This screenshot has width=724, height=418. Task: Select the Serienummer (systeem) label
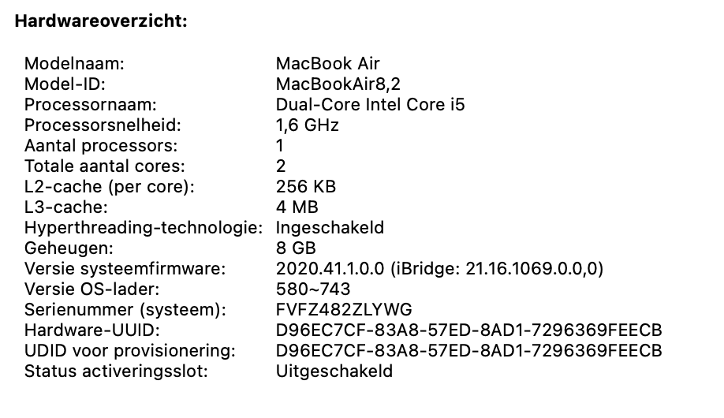coord(125,309)
